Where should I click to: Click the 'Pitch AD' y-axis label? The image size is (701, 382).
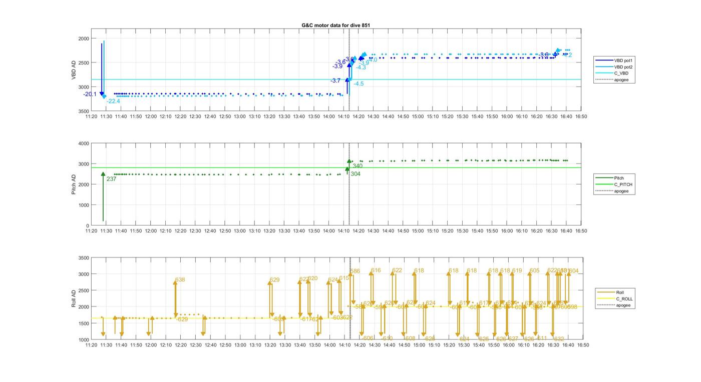[74, 184]
